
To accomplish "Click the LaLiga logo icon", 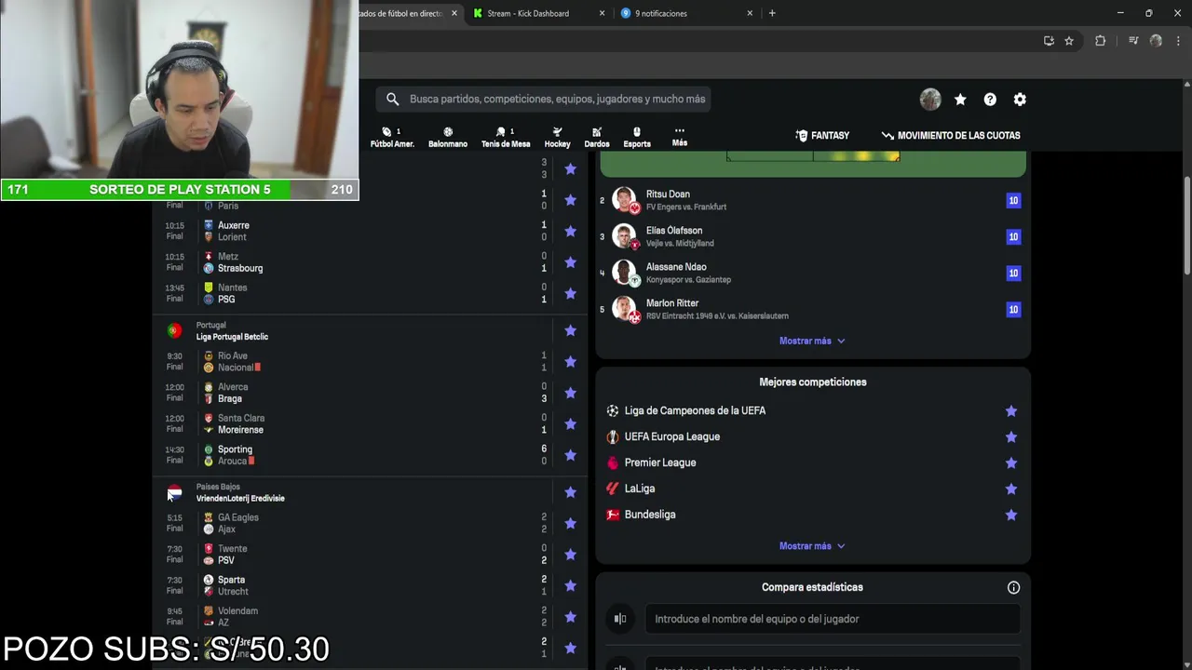I will [x=613, y=489].
